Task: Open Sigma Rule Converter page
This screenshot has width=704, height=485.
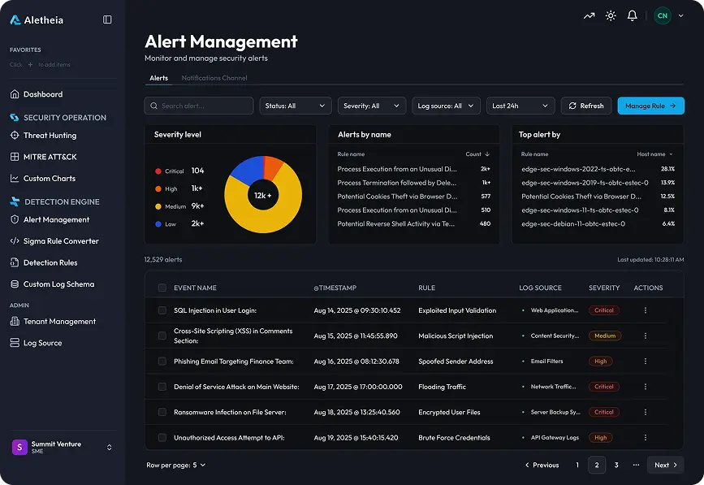Action: point(61,241)
